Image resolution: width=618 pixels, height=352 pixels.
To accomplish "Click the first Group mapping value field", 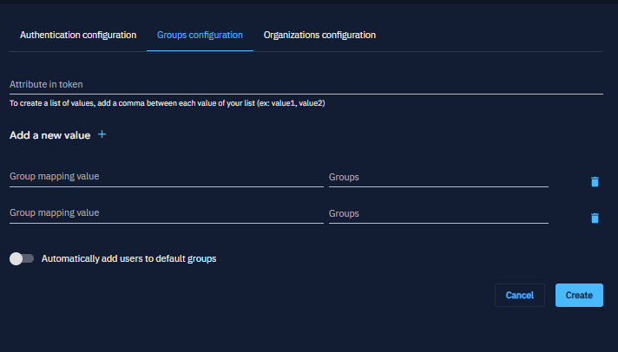I will [x=165, y=176].
